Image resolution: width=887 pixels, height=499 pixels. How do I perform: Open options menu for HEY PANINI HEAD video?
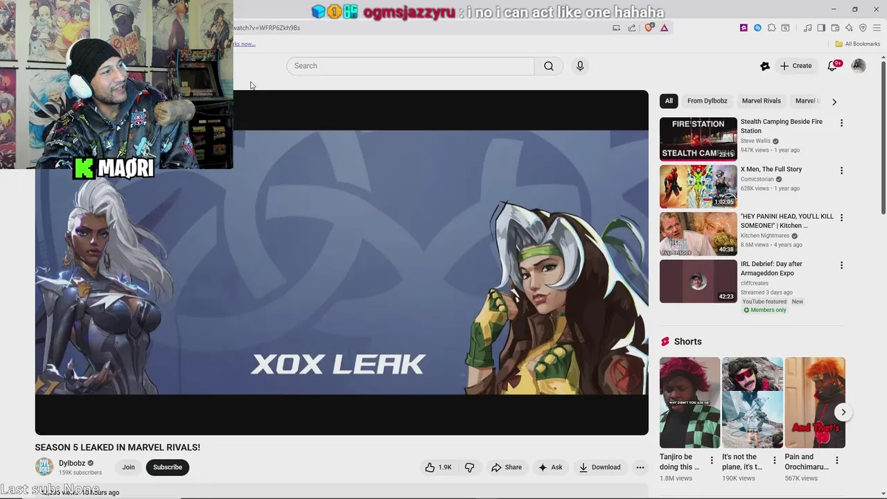point(841,218)
